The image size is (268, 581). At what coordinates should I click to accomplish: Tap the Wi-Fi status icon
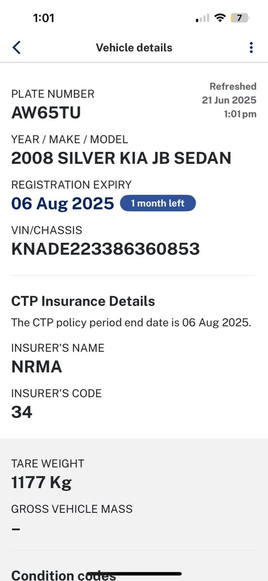tap(221, 18)
